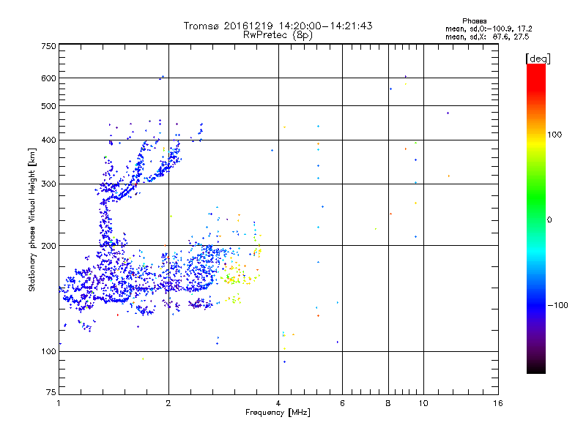Select the "mean, sd,X: 87.6, 27.5" line
Screen dimensions: 586x439
pos(487,37)
